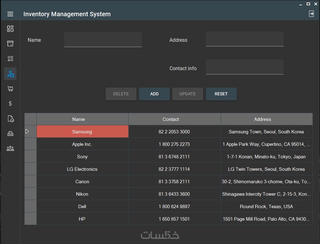Viewport: 320px width, 244px height.
Task: Sort by the Address column header
Action: [267, 119]
